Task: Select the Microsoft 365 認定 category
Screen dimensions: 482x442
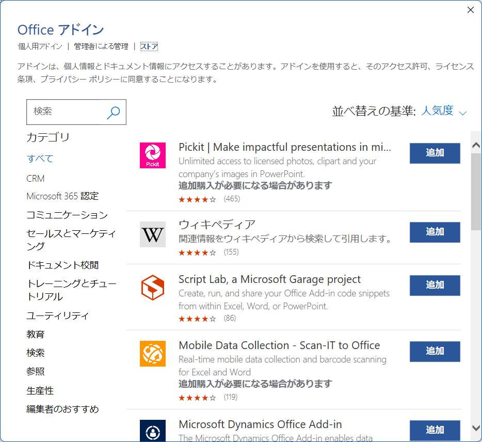Action: [x=62, y=196]
